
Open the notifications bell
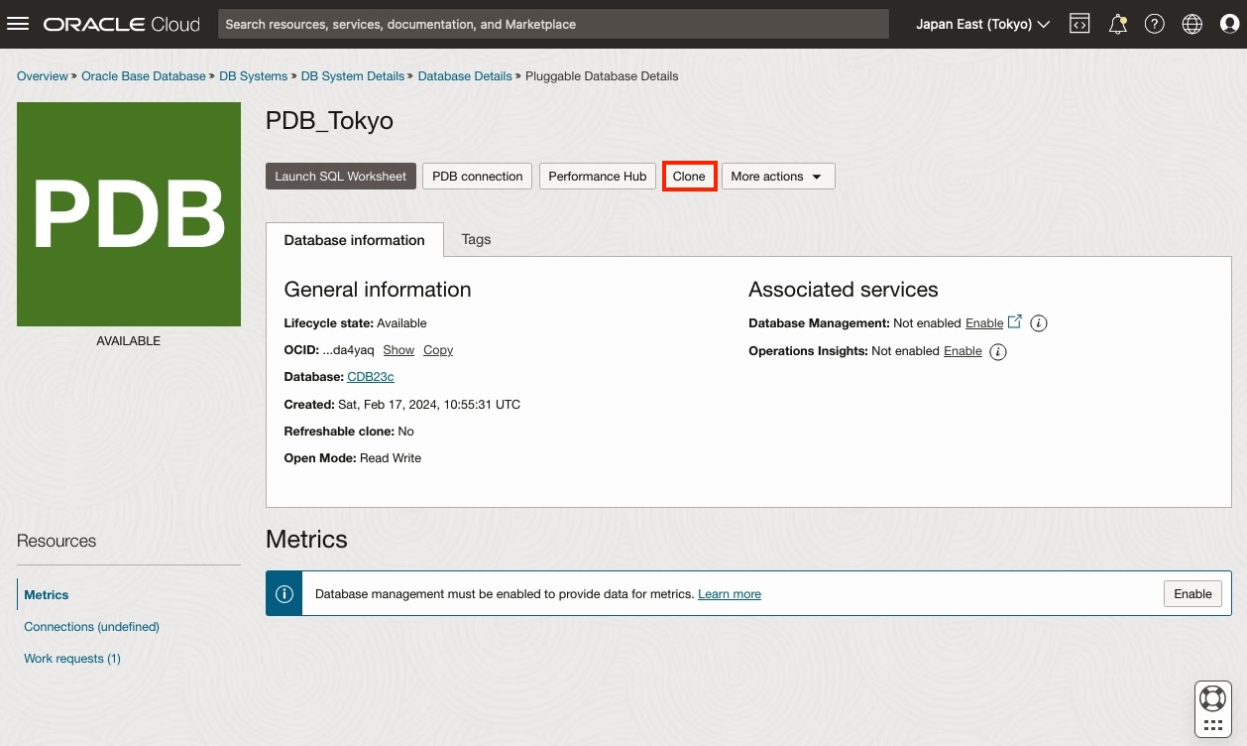(1117, 23)
